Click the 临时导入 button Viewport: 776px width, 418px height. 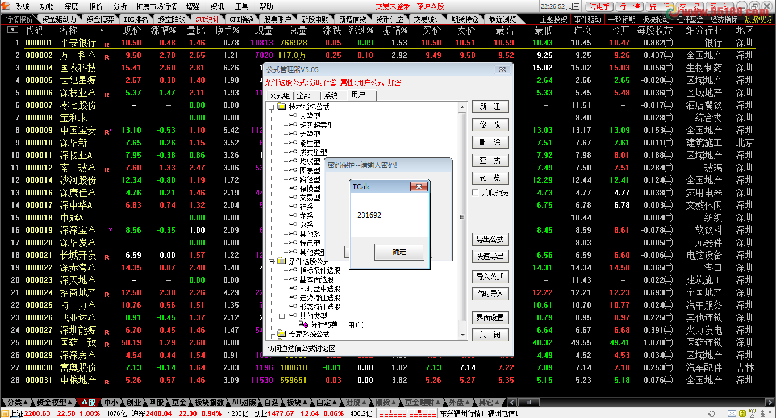tap(490, 294)
